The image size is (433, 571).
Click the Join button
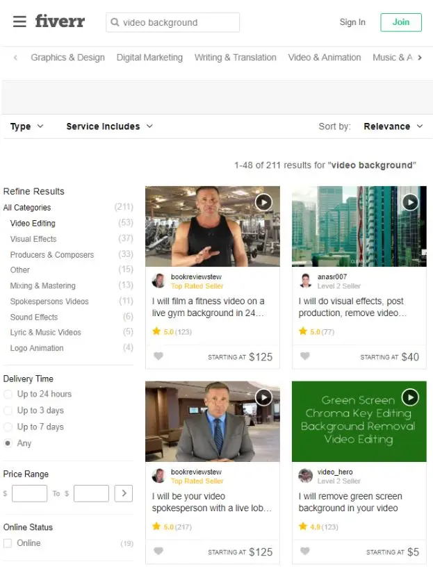click(x=400, y=22)
